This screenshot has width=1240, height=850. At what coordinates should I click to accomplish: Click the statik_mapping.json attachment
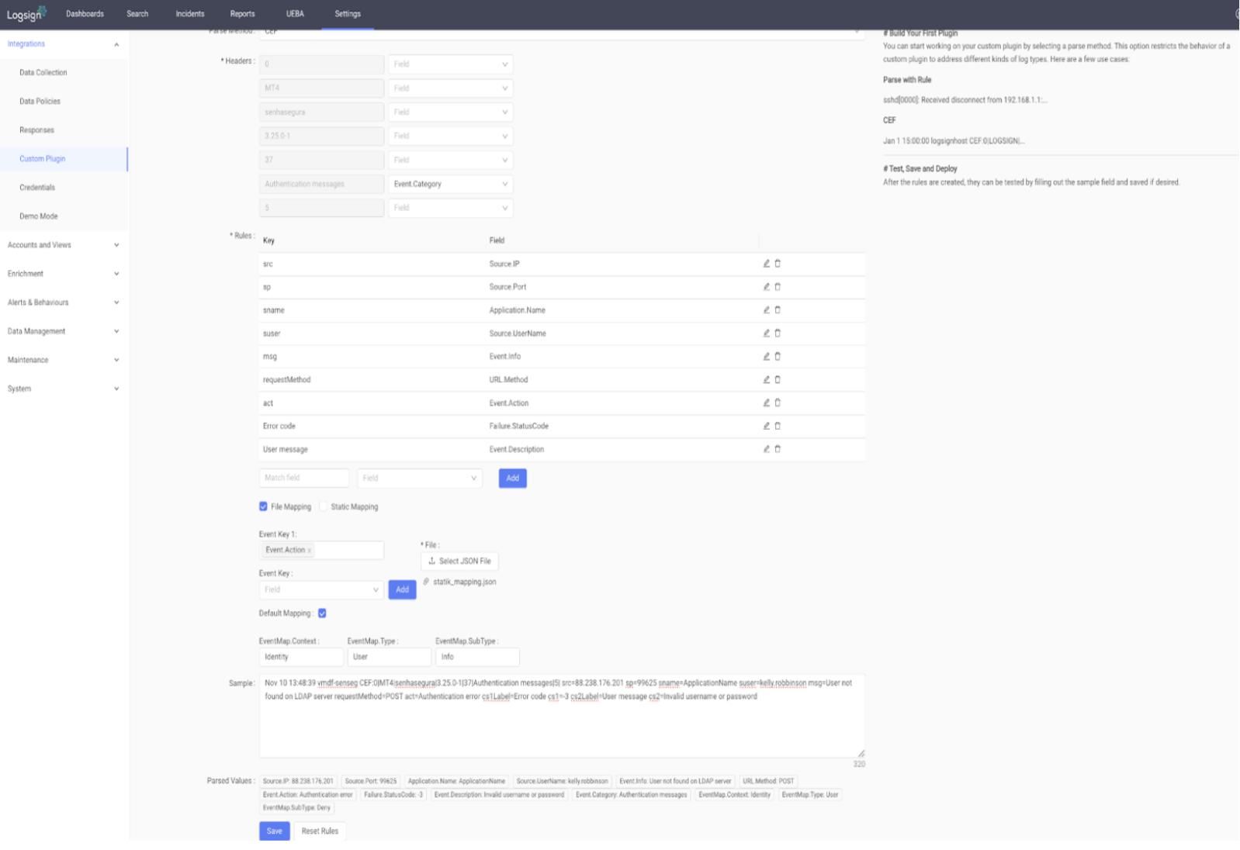point(464,582)
